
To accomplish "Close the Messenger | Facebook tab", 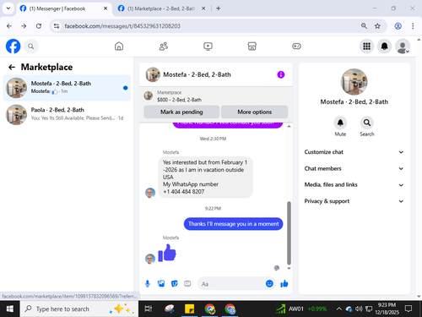I will [x=105, y=8].
